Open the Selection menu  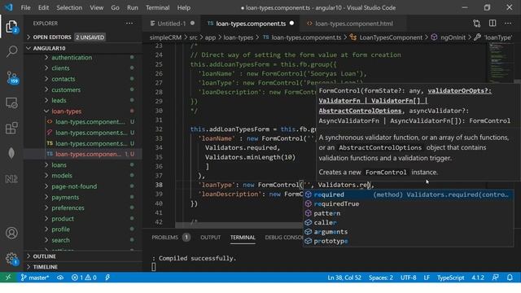[x=69, y=7]
